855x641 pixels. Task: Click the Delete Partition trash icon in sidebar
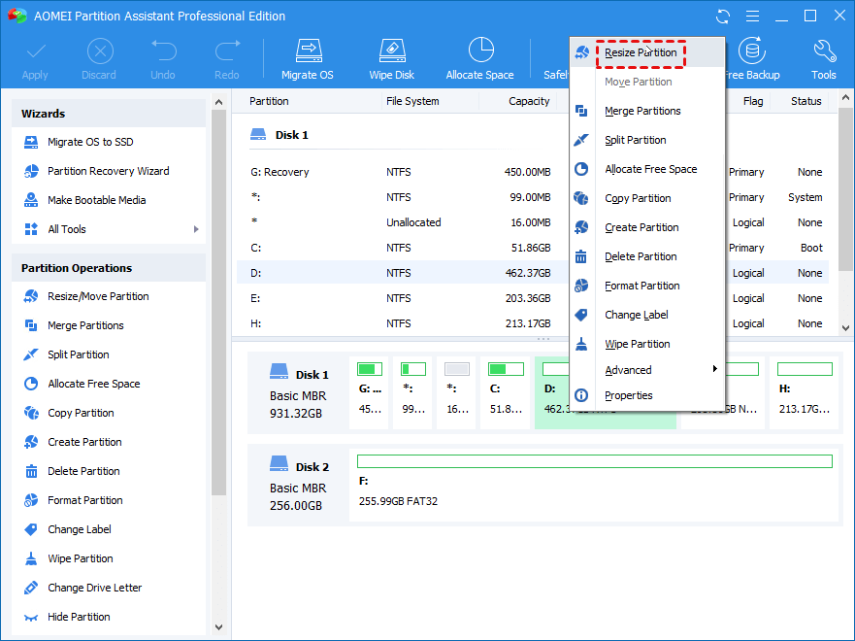31,471
